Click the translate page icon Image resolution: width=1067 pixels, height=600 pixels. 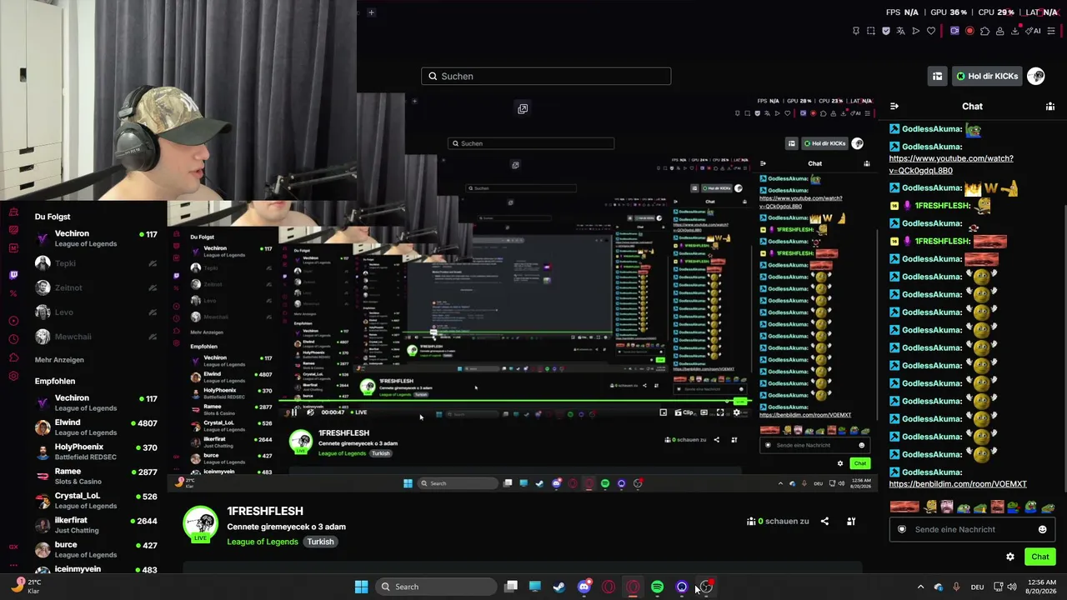(901, 31)
